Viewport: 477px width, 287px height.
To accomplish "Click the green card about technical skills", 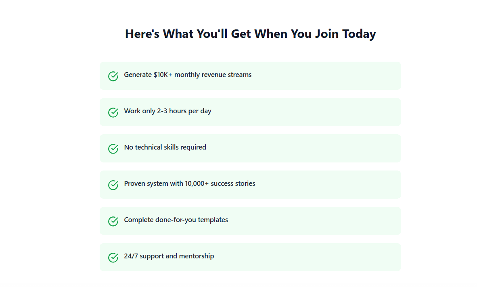I will [323, 148].
